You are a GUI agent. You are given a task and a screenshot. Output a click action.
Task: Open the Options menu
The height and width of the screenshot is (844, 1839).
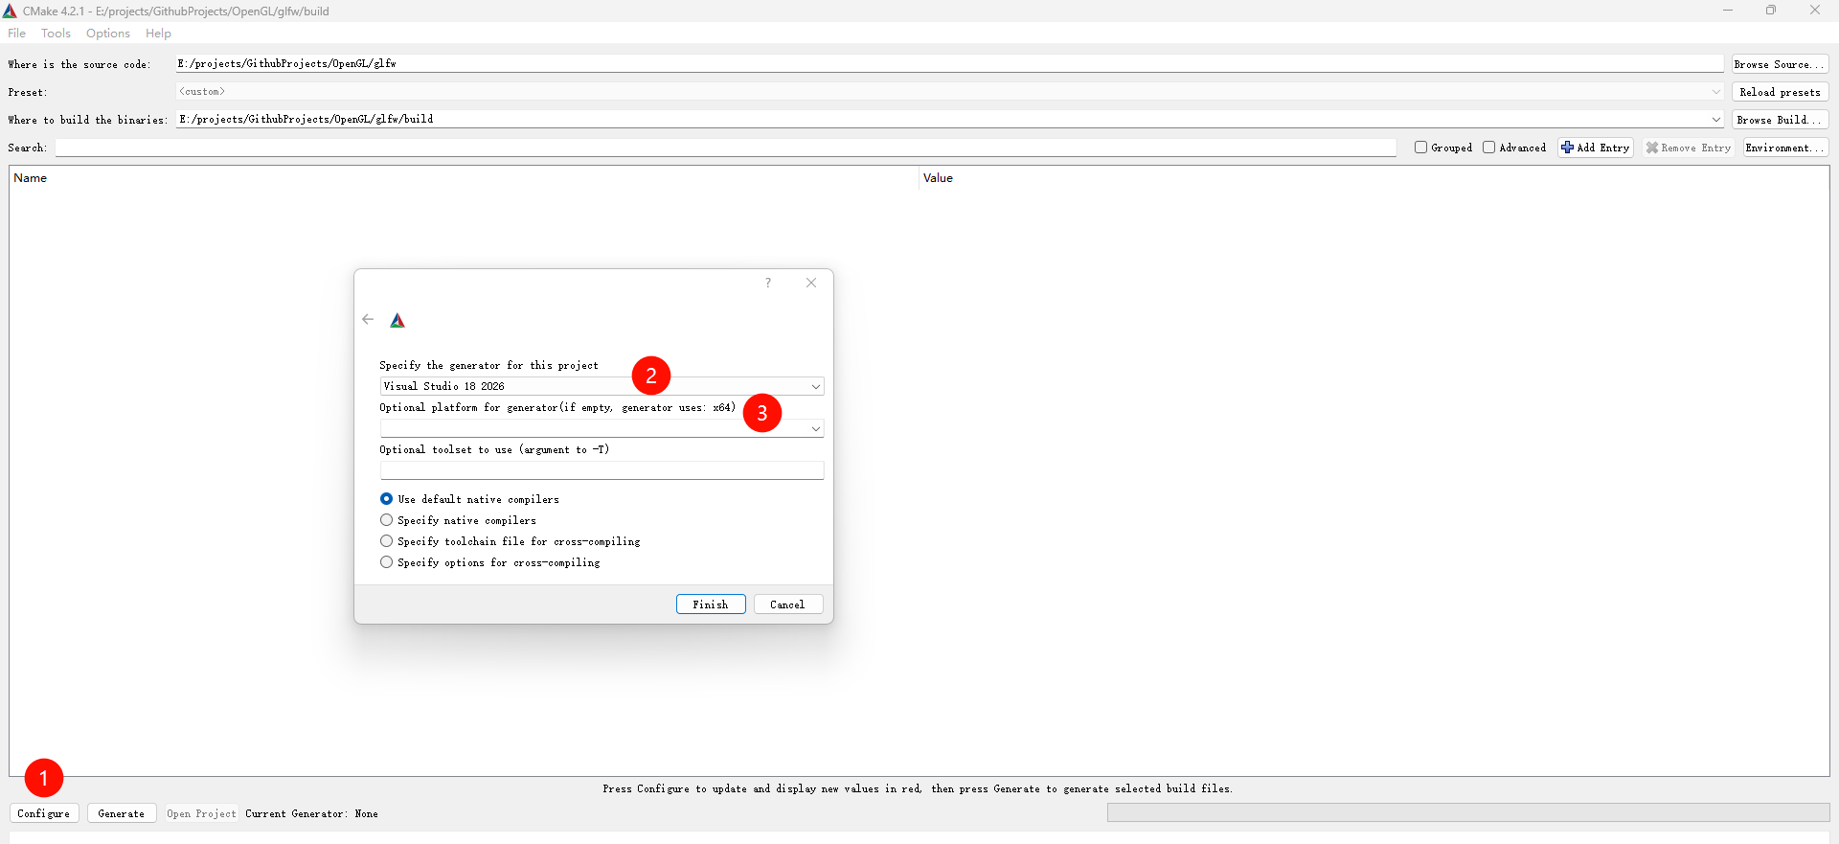click(x=108, y=34)
